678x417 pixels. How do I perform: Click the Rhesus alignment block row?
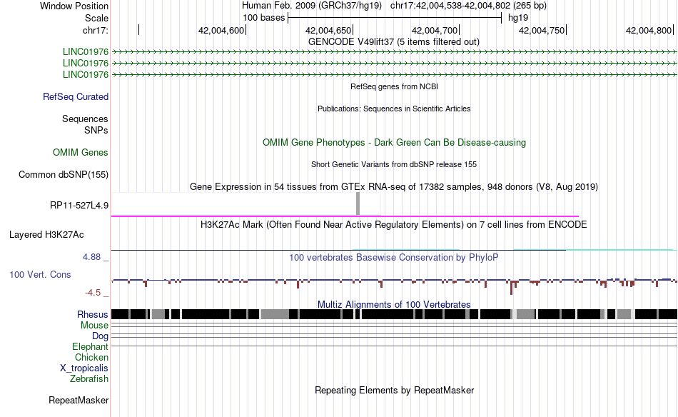click(394, 314)
